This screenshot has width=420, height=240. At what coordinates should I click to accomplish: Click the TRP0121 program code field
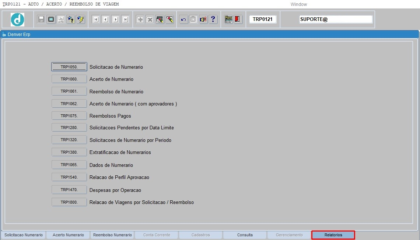(262, 19)
